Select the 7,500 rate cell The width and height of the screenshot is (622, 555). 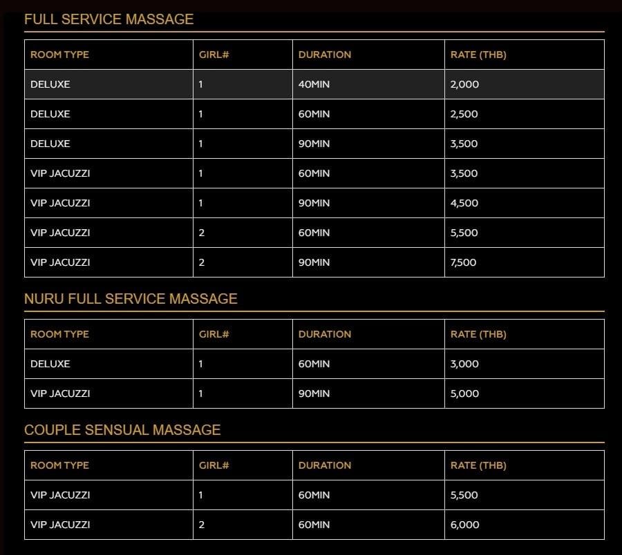(464, 262)
